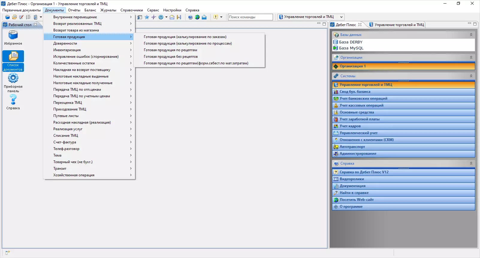
Task: Choose Готовая продукция без рецептов
Action: pos(199,57)
